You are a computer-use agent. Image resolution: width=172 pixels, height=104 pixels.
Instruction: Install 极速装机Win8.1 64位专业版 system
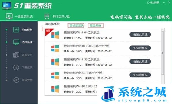click(x=140, y=75)
